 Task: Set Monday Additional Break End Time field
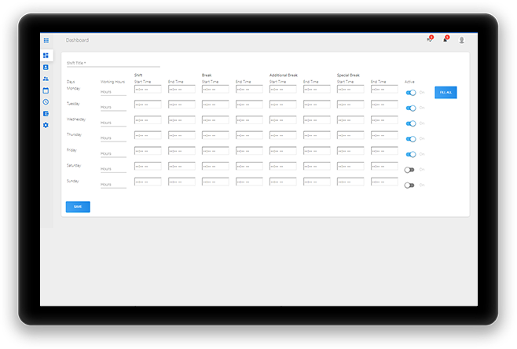click(317, 89)
